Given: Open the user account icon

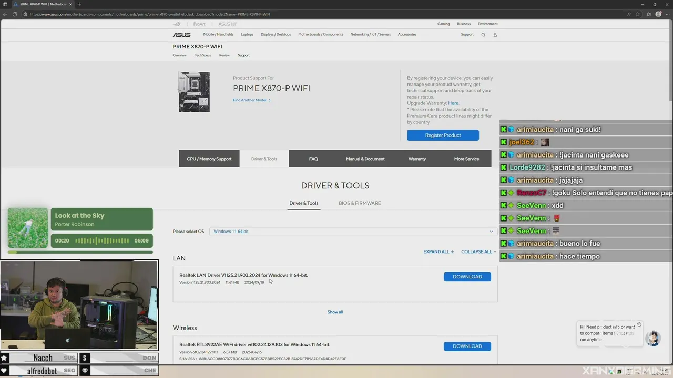Looking at the screenshot, I should click(x=495, y=35).
